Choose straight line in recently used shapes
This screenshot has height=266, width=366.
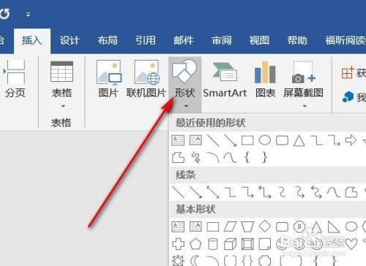tap(213, 140)
